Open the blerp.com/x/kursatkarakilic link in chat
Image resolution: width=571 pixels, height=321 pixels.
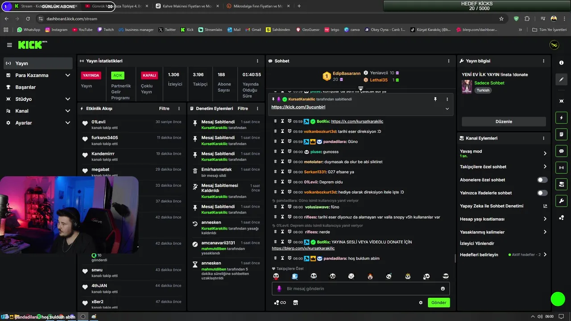point(303,248)
